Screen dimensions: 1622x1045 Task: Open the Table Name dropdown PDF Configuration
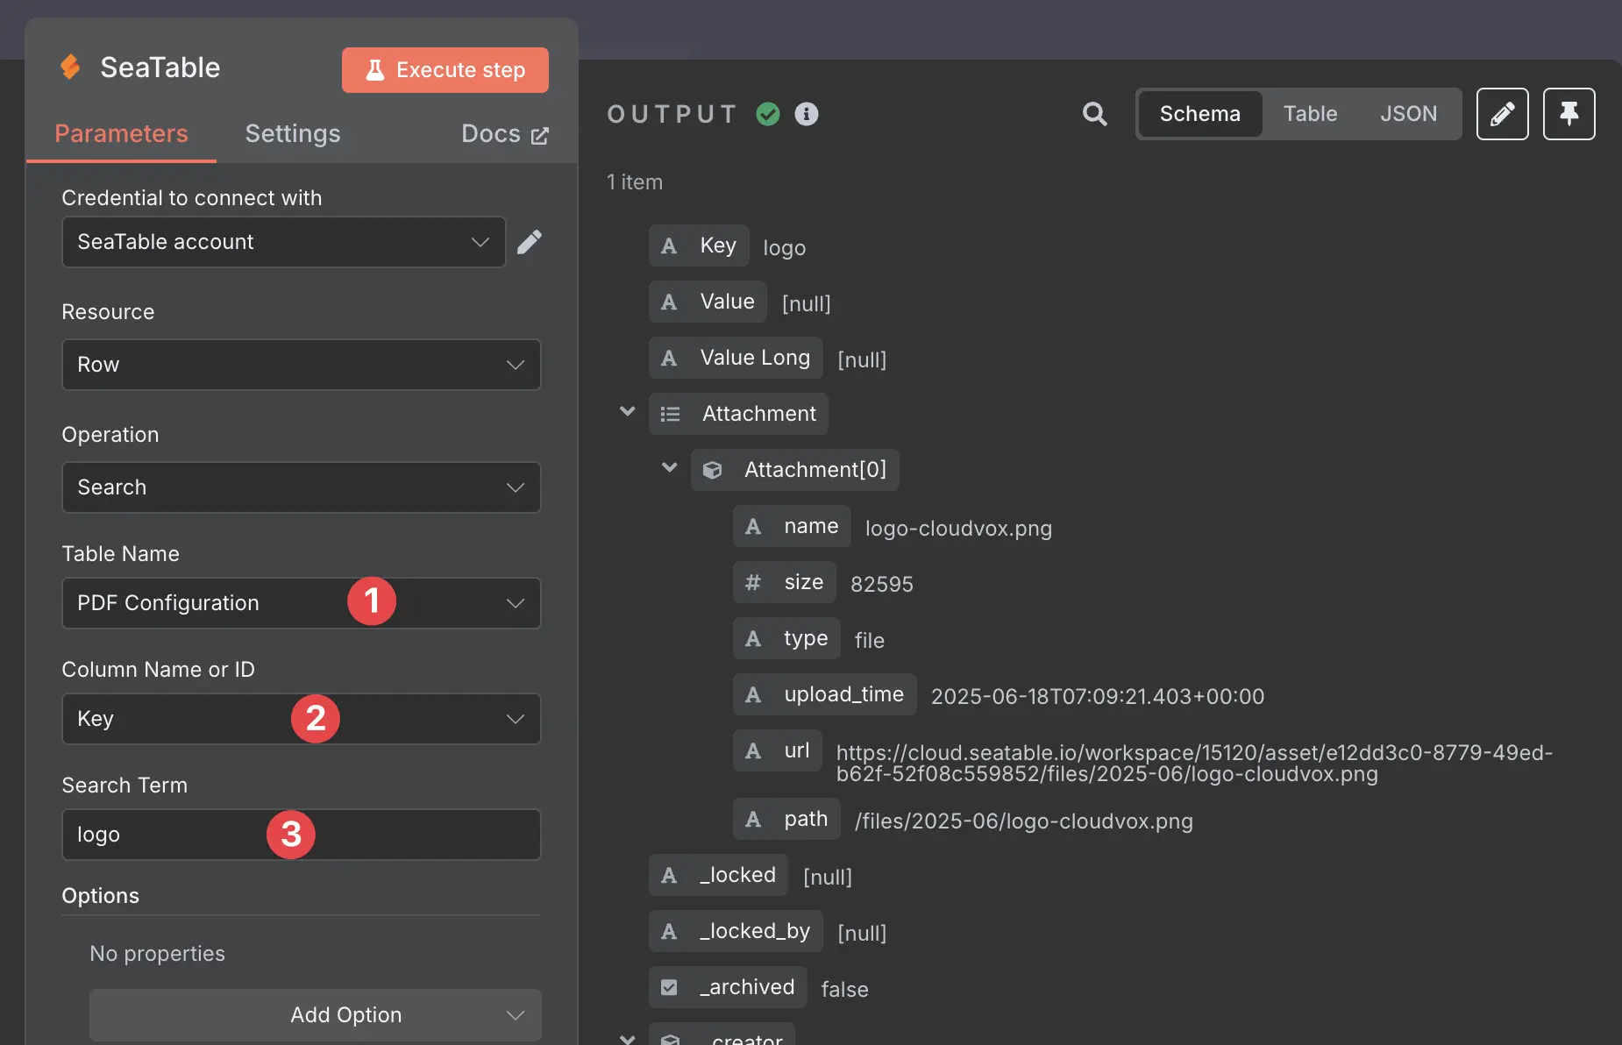click(302, 603)
